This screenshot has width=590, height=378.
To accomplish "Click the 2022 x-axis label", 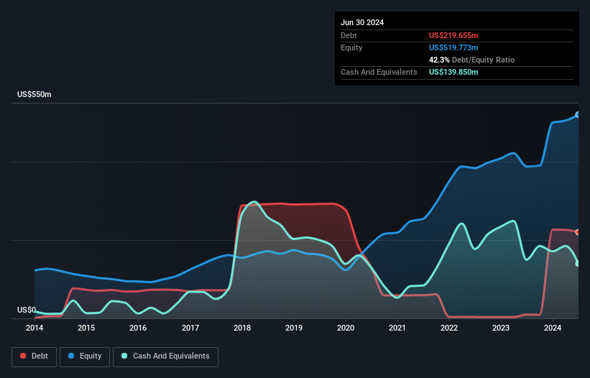I will pyautogui.click(x=449, y=328).
